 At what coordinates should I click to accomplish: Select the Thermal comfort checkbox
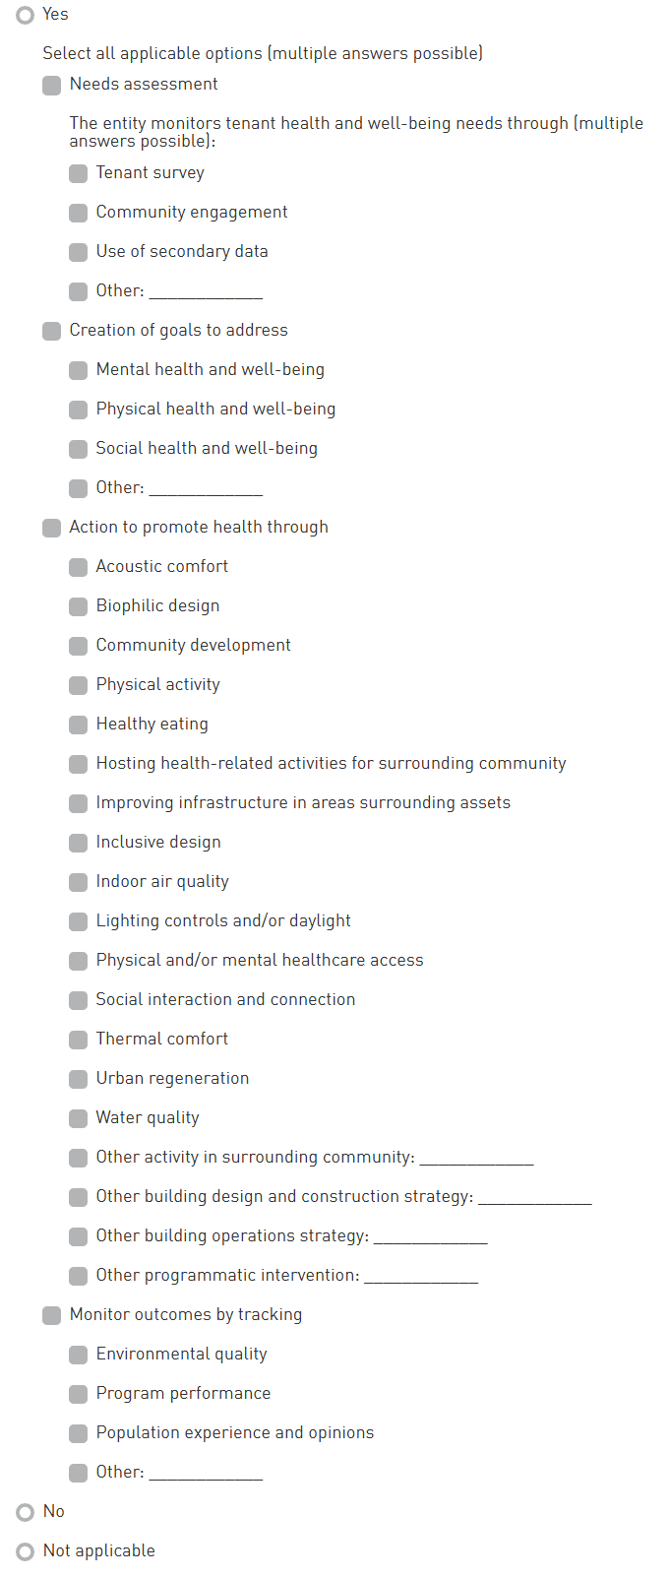click(79, 1041)
